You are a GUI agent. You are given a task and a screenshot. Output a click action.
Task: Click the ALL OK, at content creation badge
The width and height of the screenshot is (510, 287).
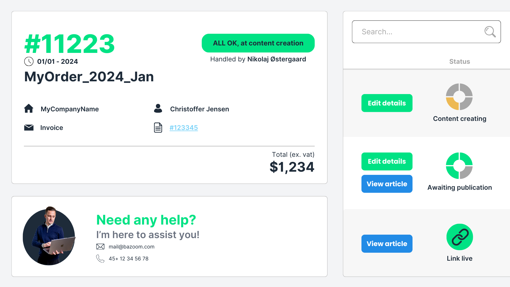click(258, 43)
